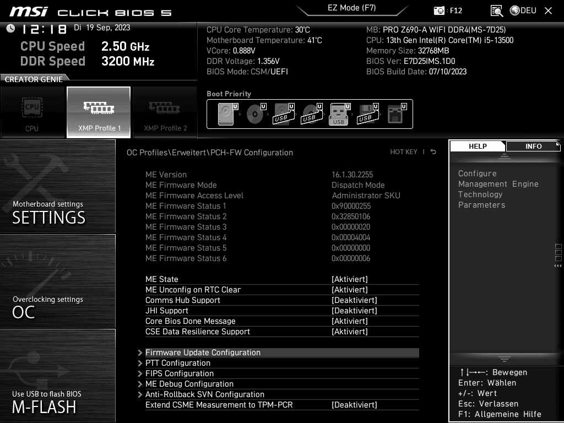This screenshot has width=564, height=423.
Task: Click the Creator Genie CPU icon
Action: (32, 112)
